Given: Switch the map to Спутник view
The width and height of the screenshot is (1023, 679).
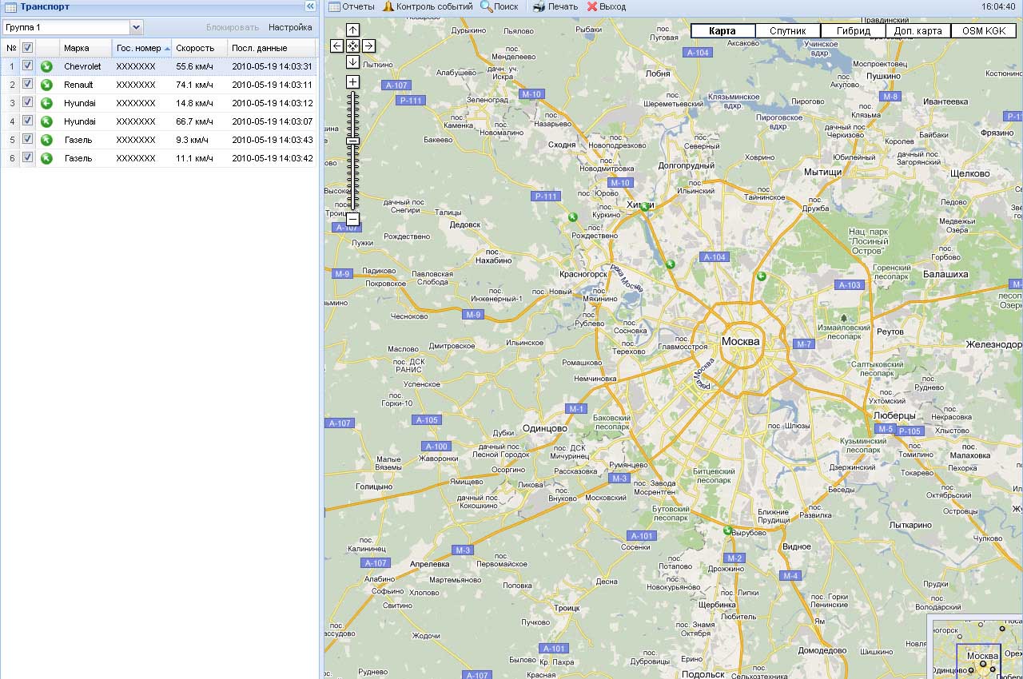Looking at the screenshot, I should click(787, 31).
